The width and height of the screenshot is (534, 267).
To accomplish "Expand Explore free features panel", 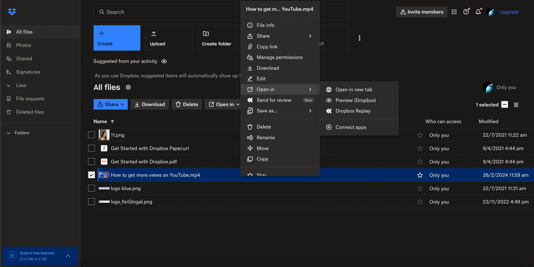I will 68,256.
